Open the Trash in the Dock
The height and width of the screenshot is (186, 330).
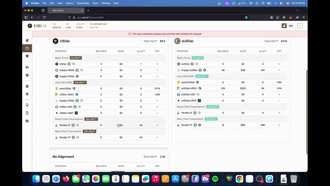click(294, 179)
